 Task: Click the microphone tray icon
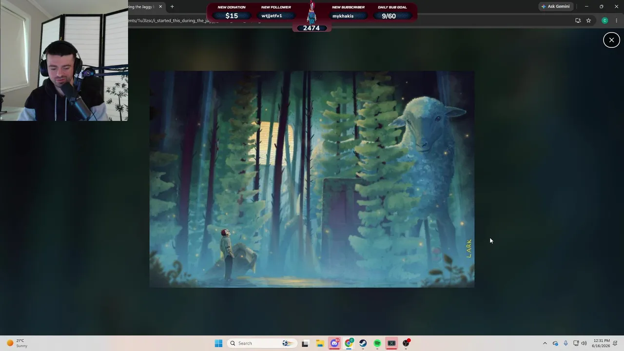[x=565, y=343]
